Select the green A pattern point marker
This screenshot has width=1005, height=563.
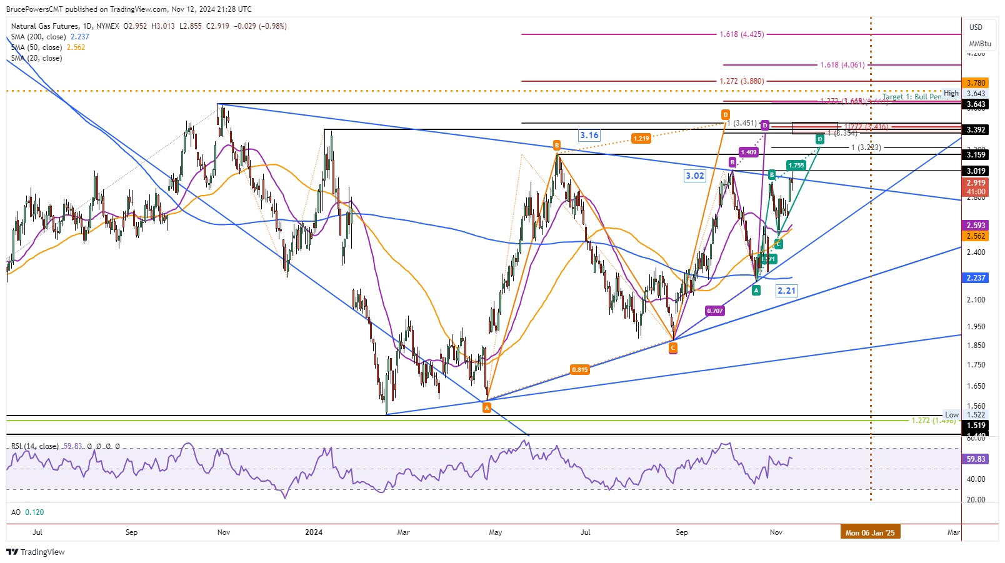tap(756, 290)
